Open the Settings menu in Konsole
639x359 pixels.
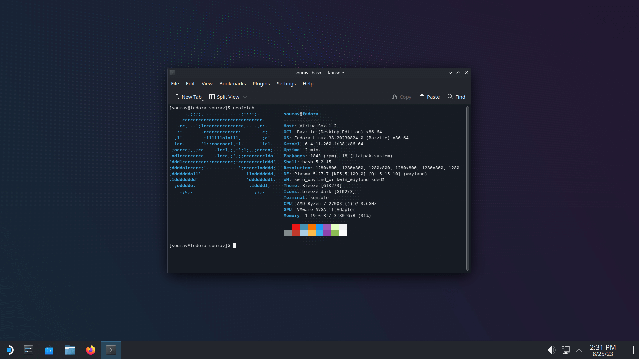pyautogui.click(x=286, y=84)
